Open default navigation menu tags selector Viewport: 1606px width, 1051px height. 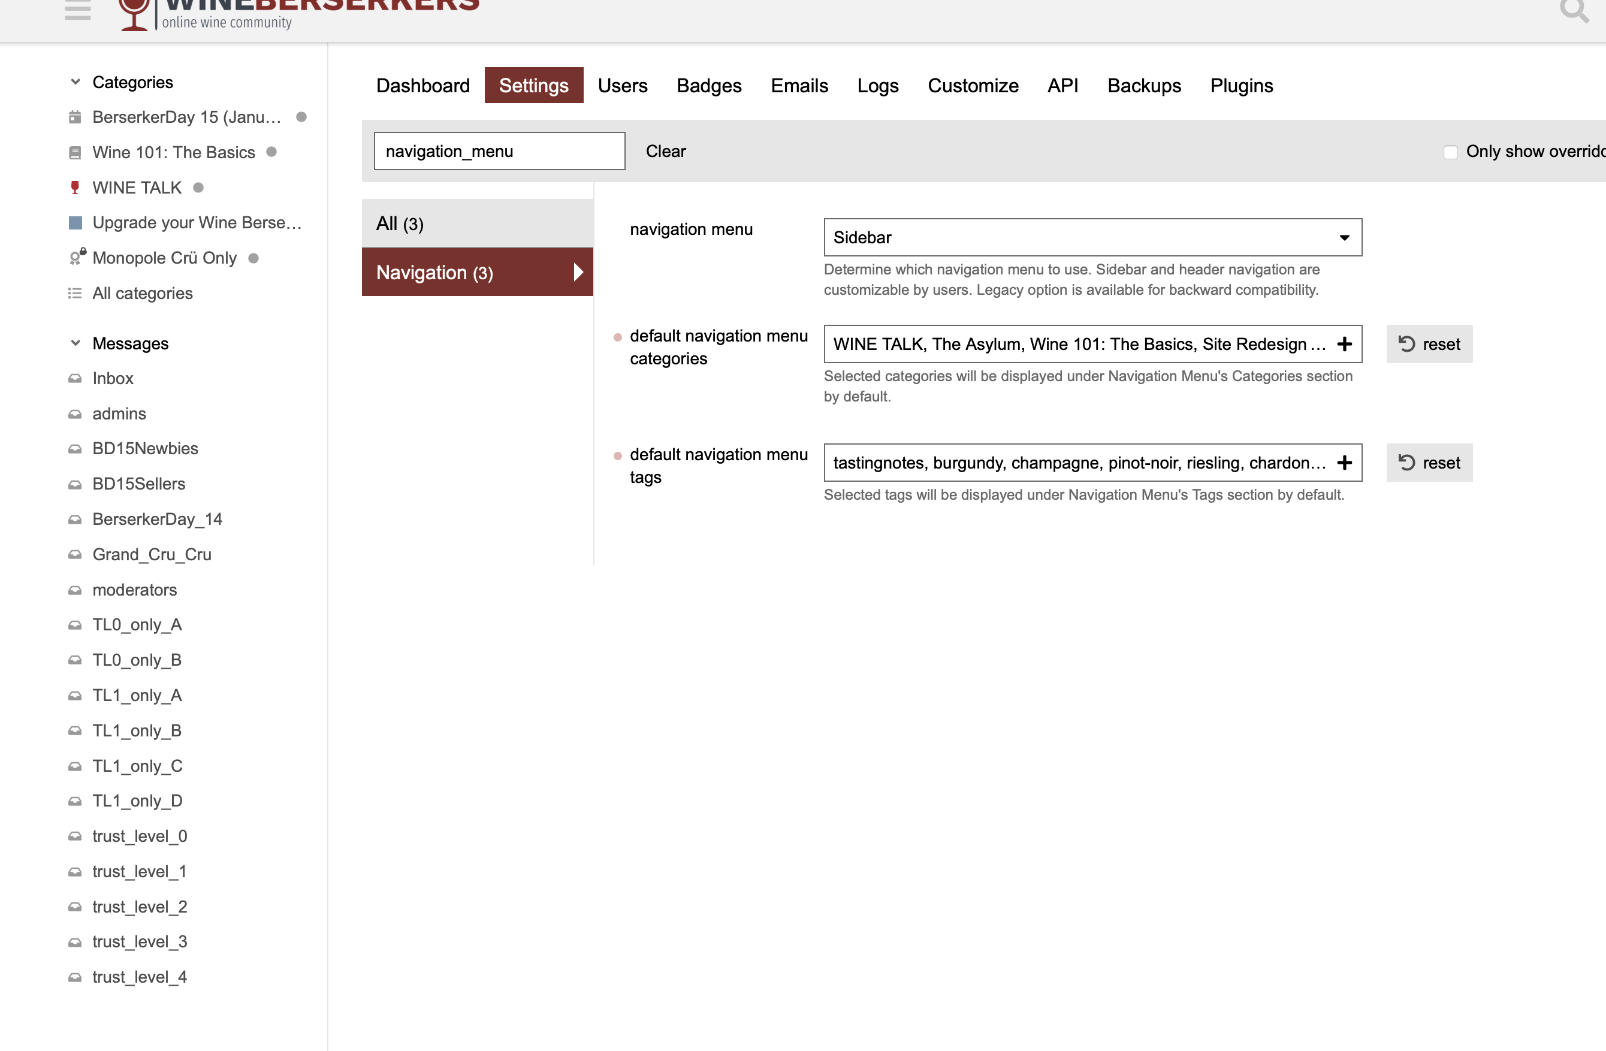tap(1092, 463)
